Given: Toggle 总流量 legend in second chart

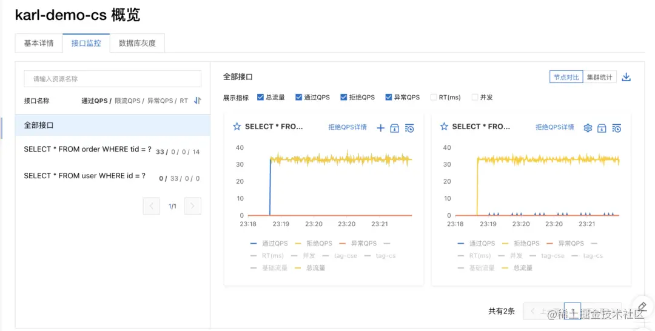Looking at the screenshot, I should point(517,268).
